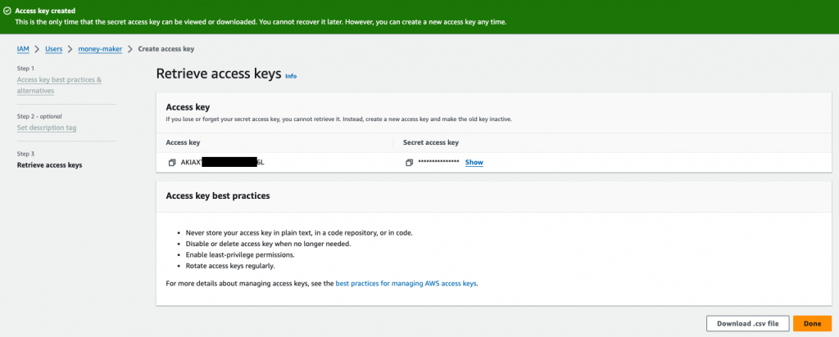Viewport: 839px width, 337px height.
Task: Open the Set description tag step
Action: 47,128
